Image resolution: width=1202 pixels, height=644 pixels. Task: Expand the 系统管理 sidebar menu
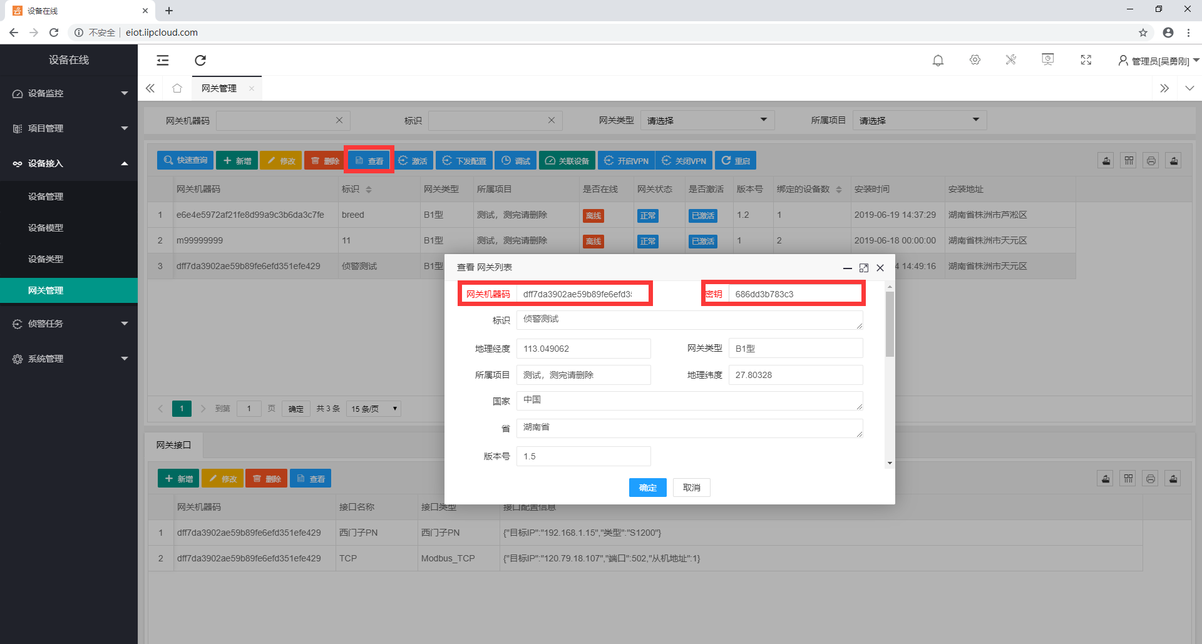pos(69,359)
